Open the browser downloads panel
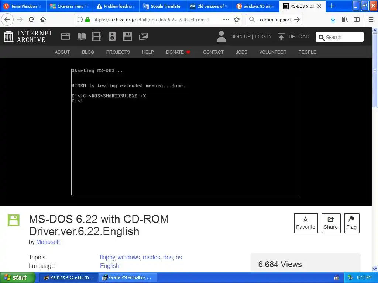This screenshot has width=378, height=283. tap(333, 20)
